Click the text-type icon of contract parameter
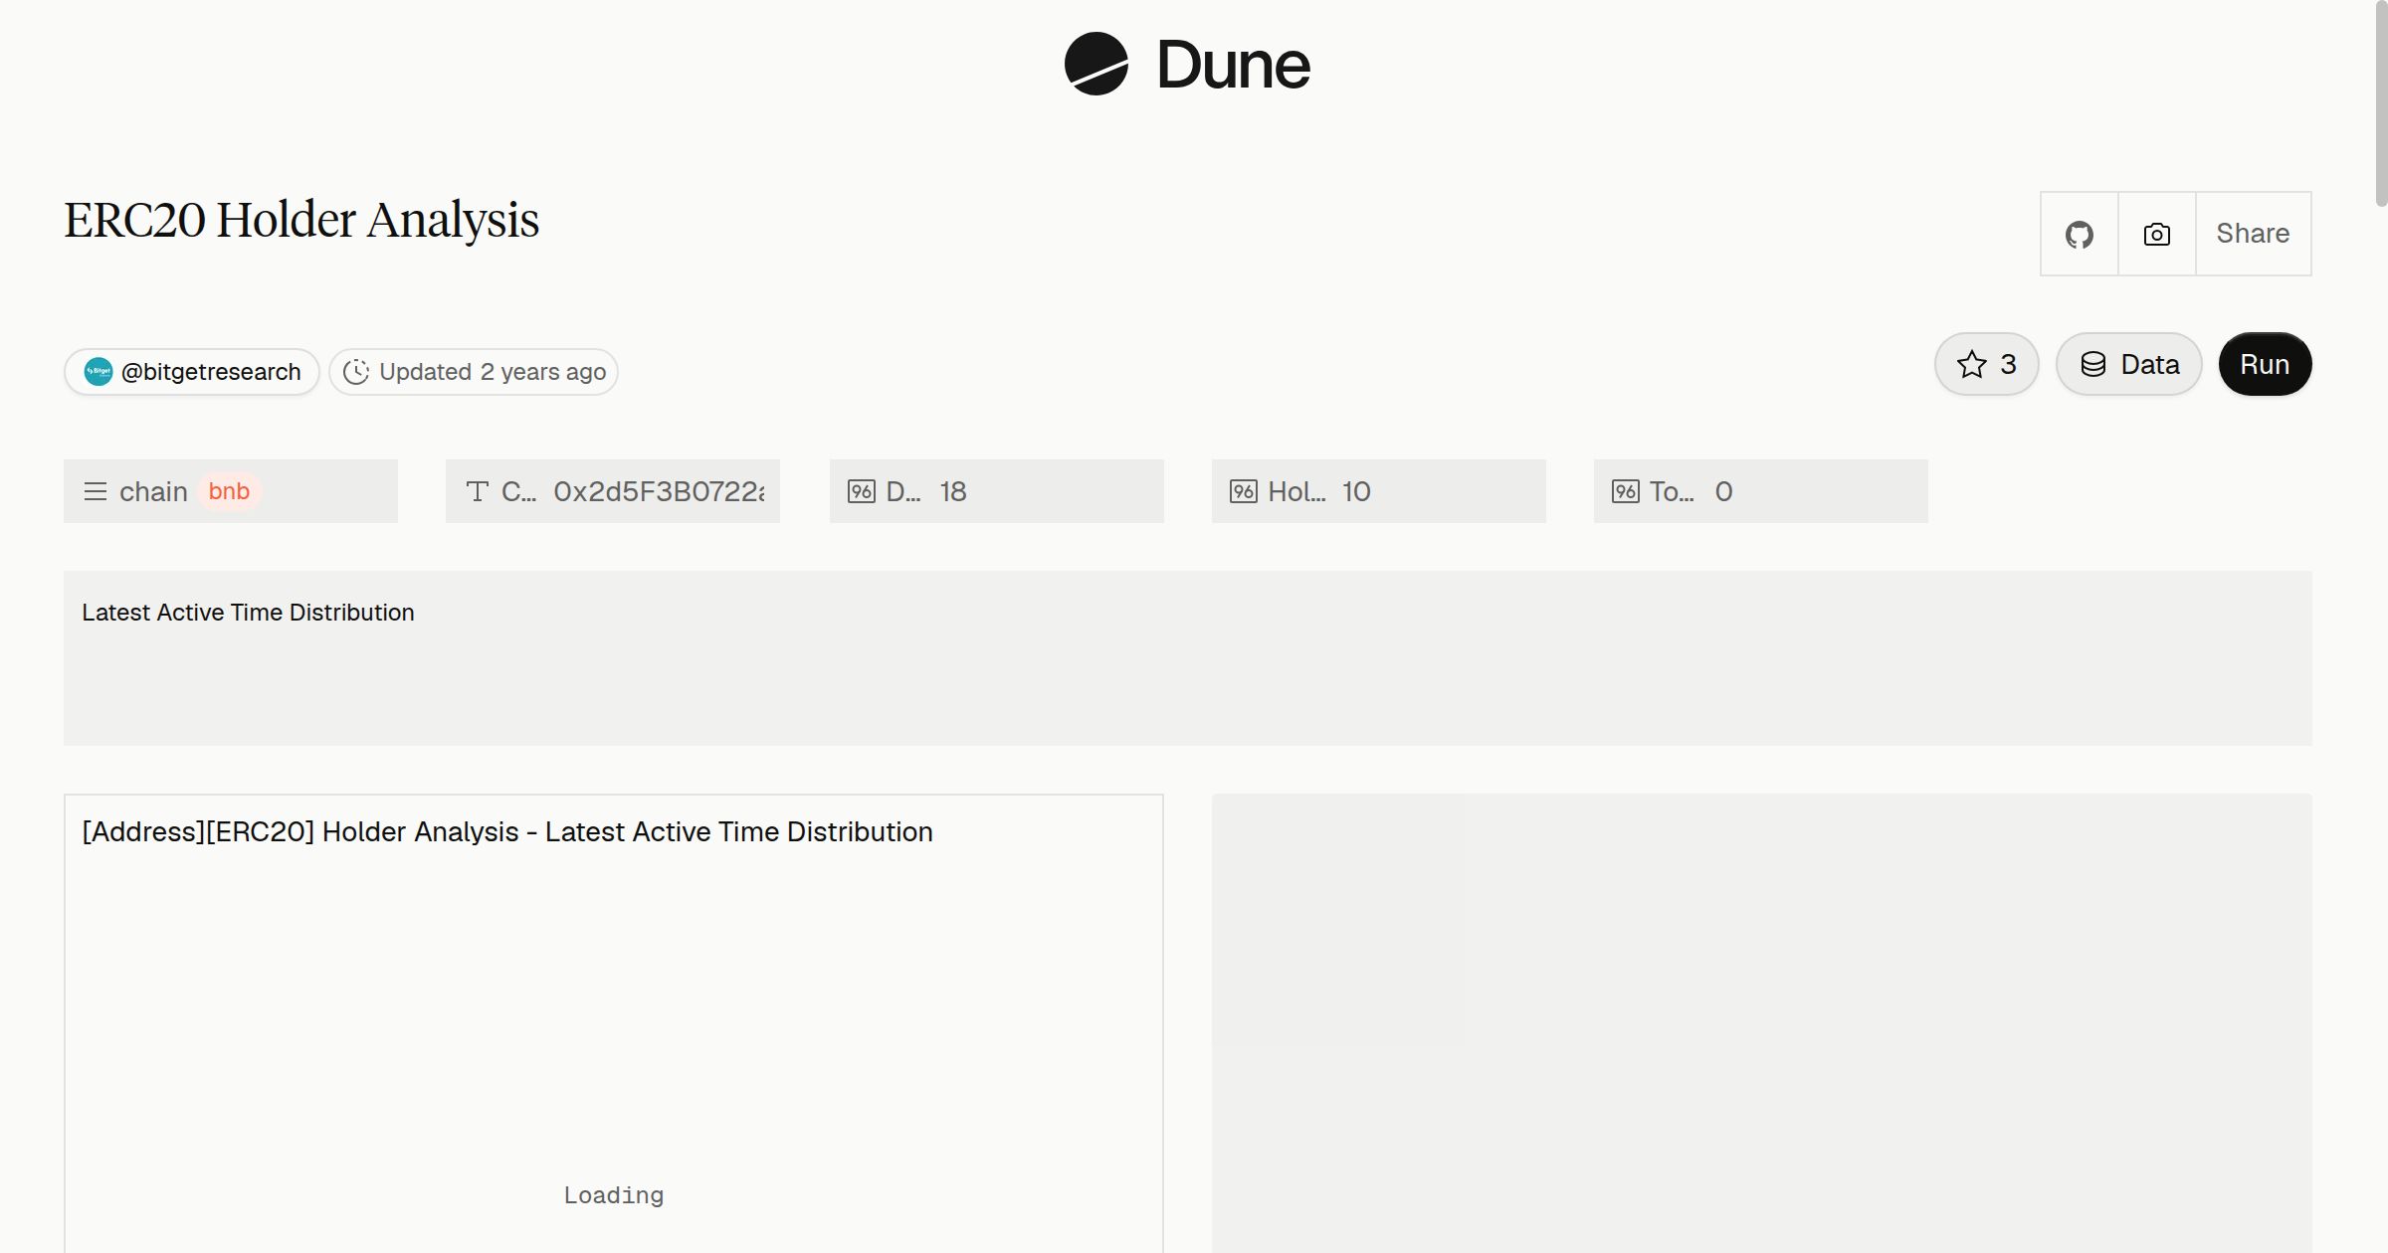The width and height of the screenshot is (2388, 1253). point(478,491)
